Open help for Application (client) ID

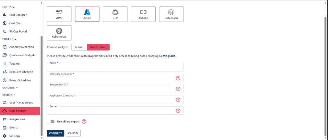click(178, 100)
